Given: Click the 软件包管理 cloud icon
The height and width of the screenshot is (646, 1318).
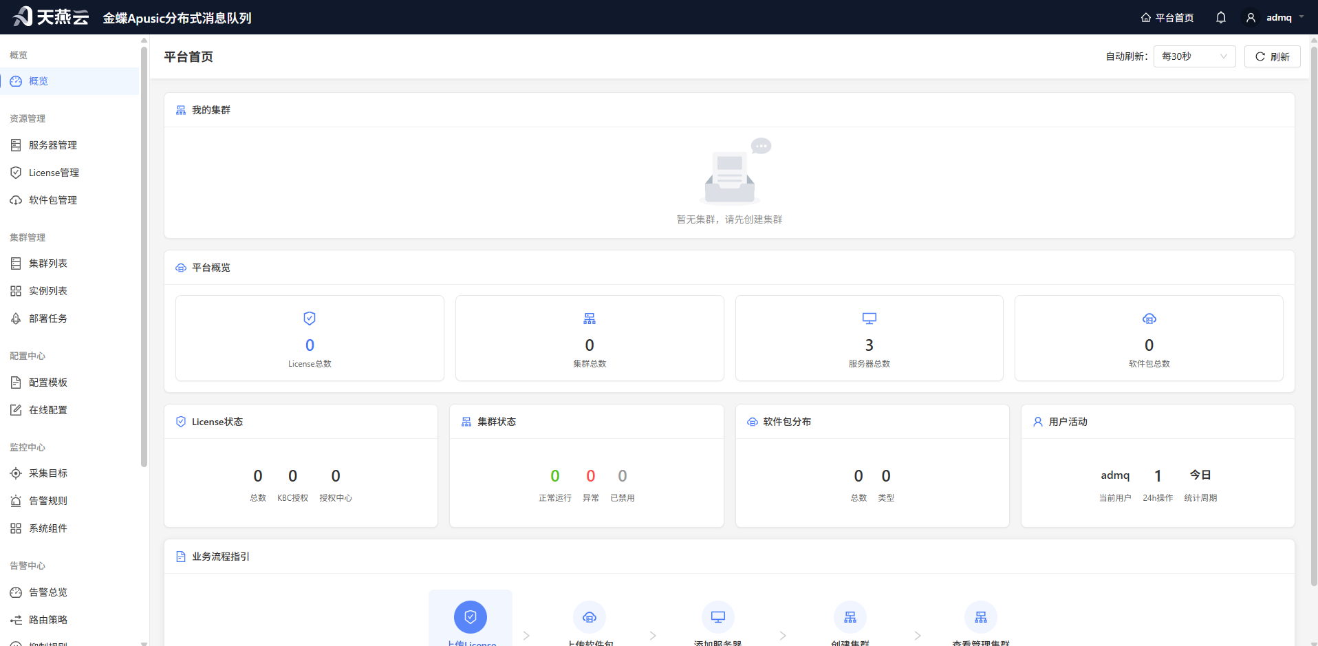Looking at the screenshot, I should (16, 200).
